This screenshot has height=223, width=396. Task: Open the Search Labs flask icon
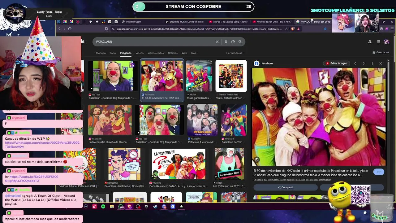point(370,42)
